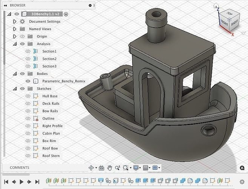Click the Section3 section analysis icon
The image size is (248, 189).
point(35,66)
